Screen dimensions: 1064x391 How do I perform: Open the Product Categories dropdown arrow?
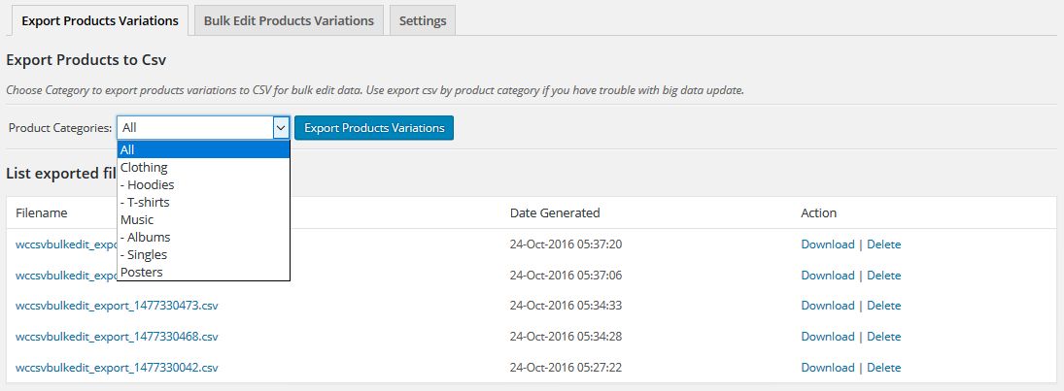point(281,127)
